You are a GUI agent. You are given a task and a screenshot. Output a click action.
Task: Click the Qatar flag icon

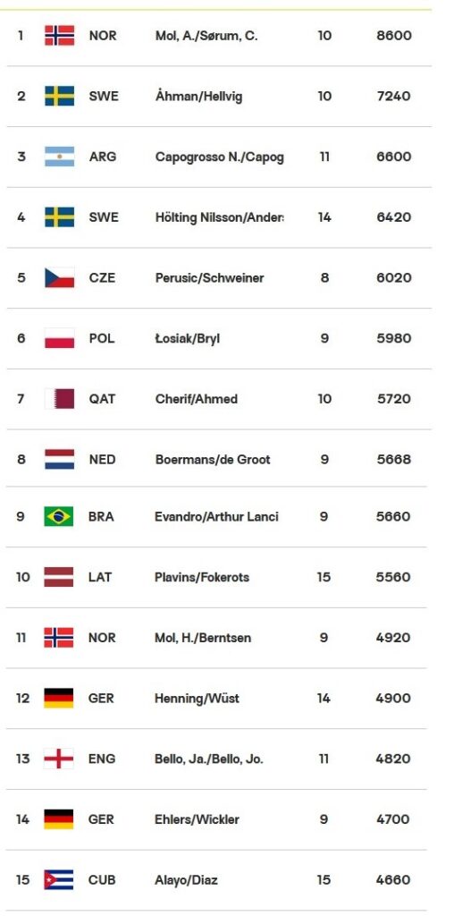tap(60, 399)
